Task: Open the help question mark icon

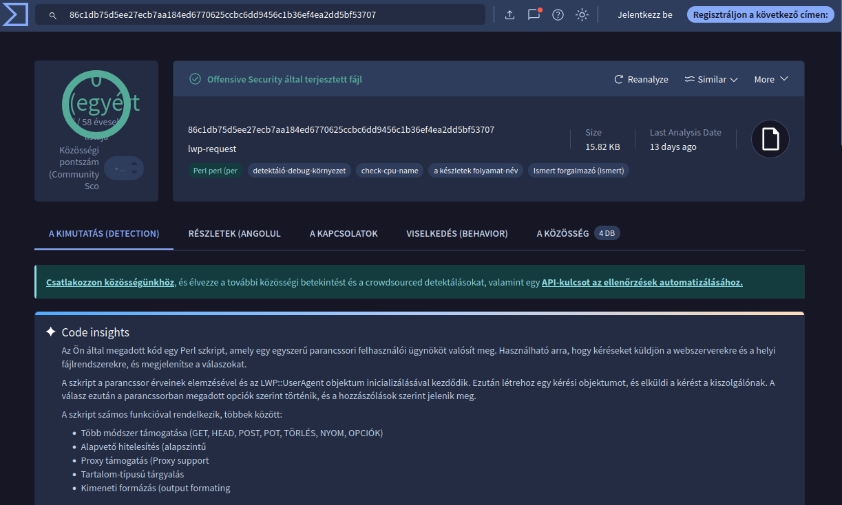Action: click(x=558, y=14)
